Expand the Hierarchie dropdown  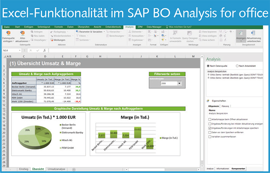[x=121, y=32]
